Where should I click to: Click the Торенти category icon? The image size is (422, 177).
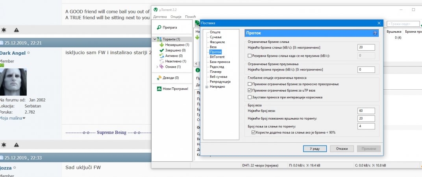(x=159, y=39)
